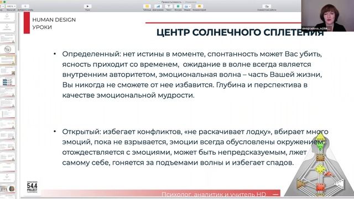This screenshot has width=354, height=199.
Task: Select the highlighted current slide thumbnail
Action: click(x=7, y=60)
